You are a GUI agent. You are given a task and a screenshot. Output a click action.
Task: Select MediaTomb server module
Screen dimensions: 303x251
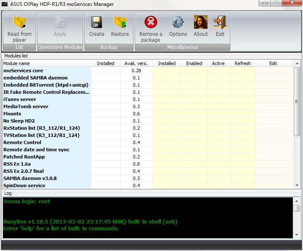pos(147,106)
